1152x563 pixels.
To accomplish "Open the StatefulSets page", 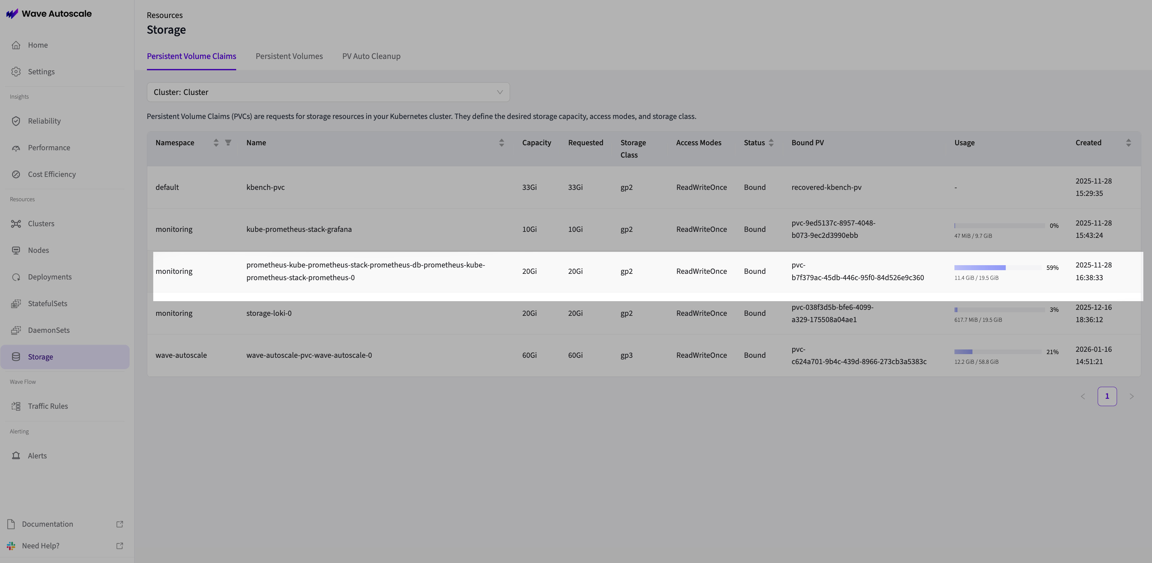I will [65, 303].
